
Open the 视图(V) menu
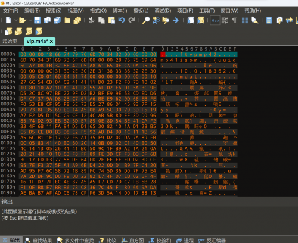pos(76,11)
